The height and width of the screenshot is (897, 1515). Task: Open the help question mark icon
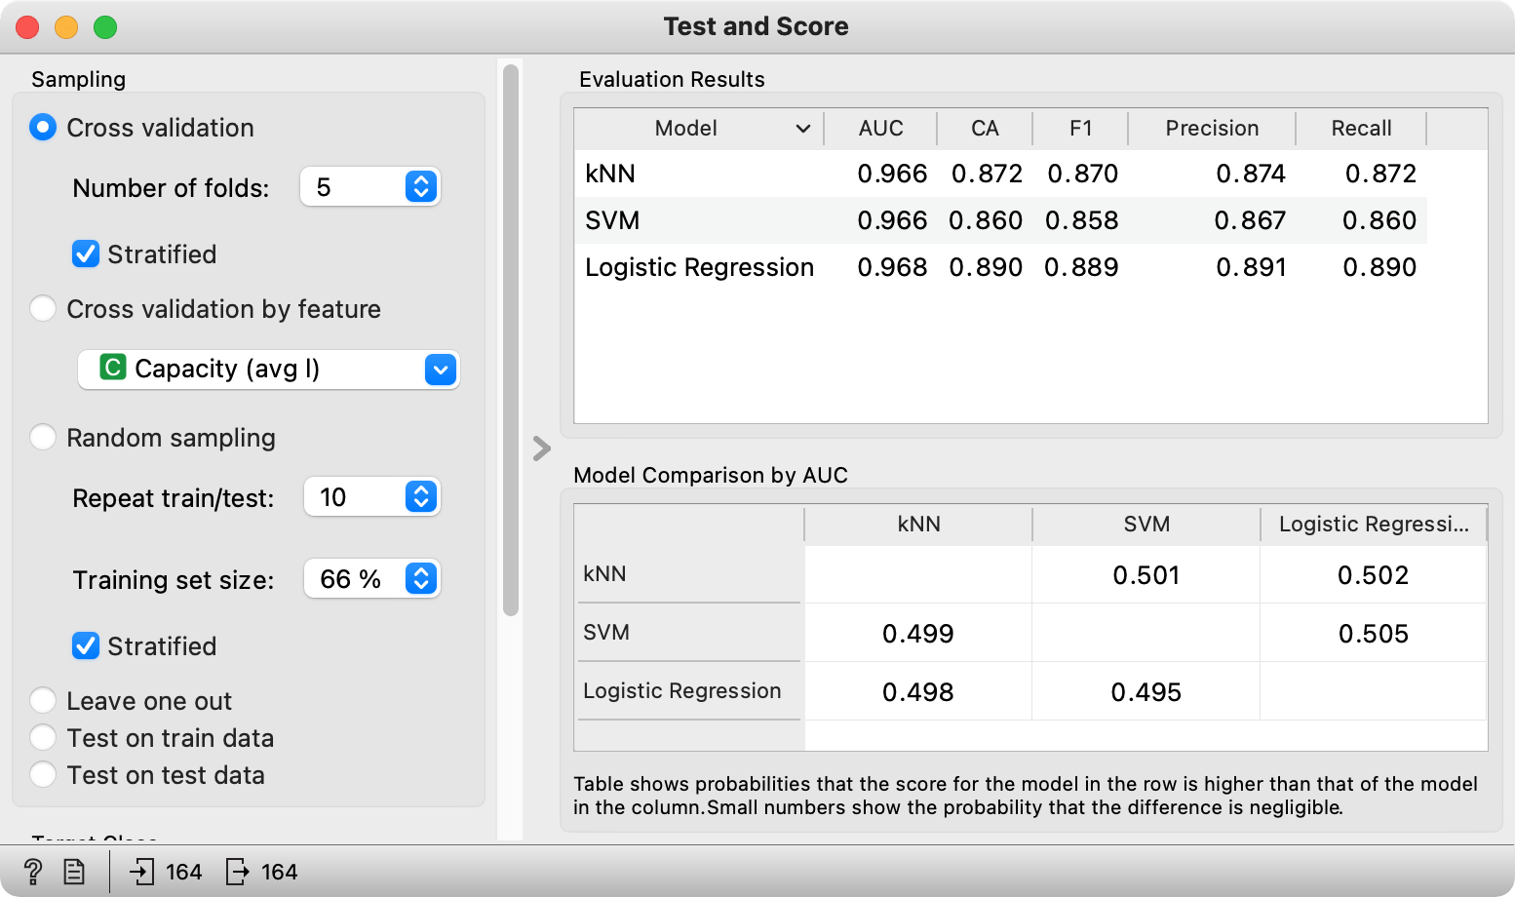point(32,871)
